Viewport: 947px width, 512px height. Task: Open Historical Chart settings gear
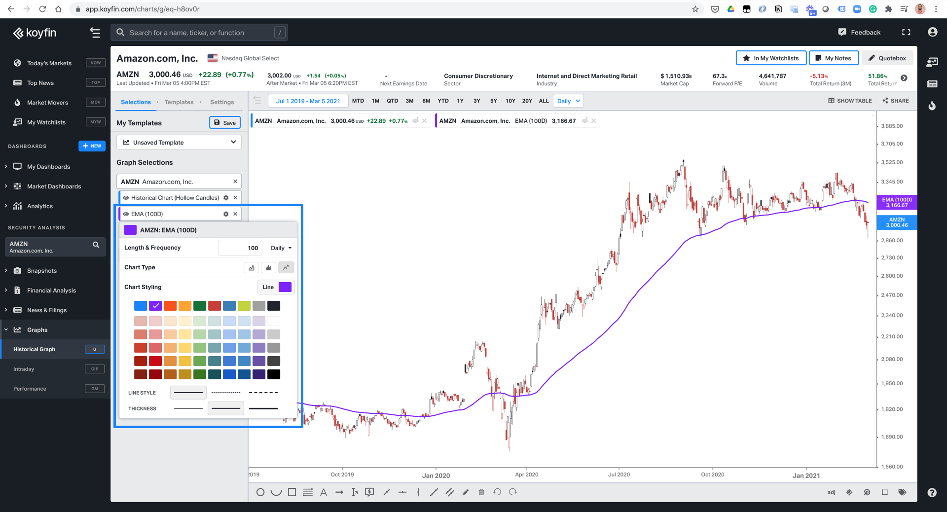pyautogui.click(x=226, y=198)
